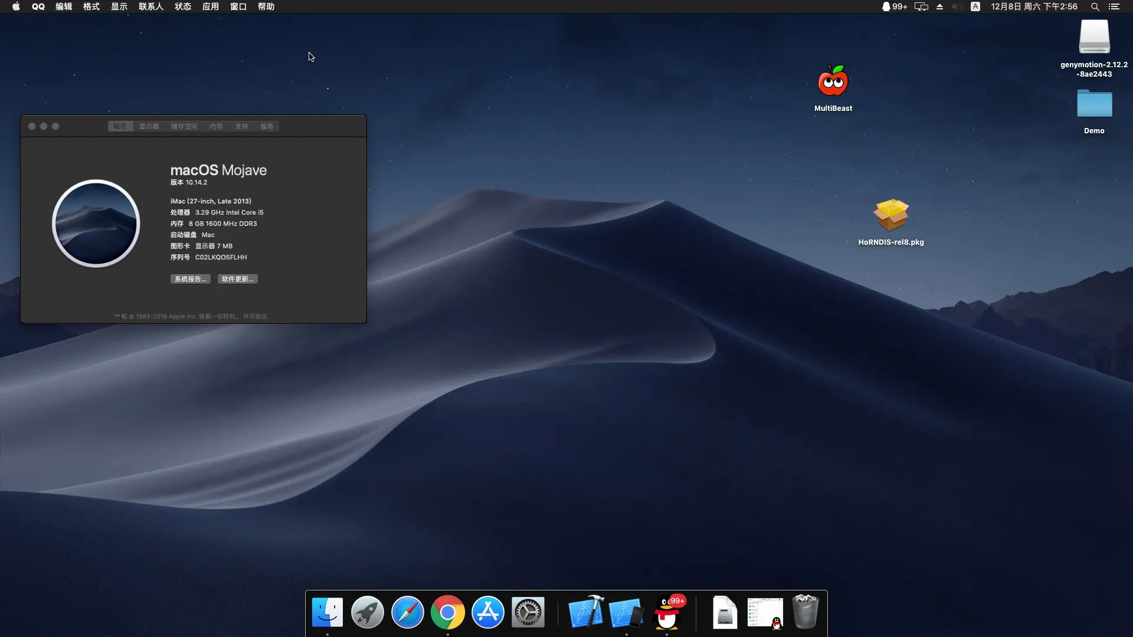The image size is (1133, 637).
Task: Switch to the 显示器 tab
Action: click(x=149, y=126)
